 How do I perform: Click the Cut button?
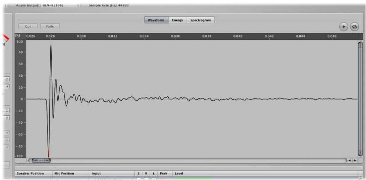pyautogui.click(x=28, y=27)
